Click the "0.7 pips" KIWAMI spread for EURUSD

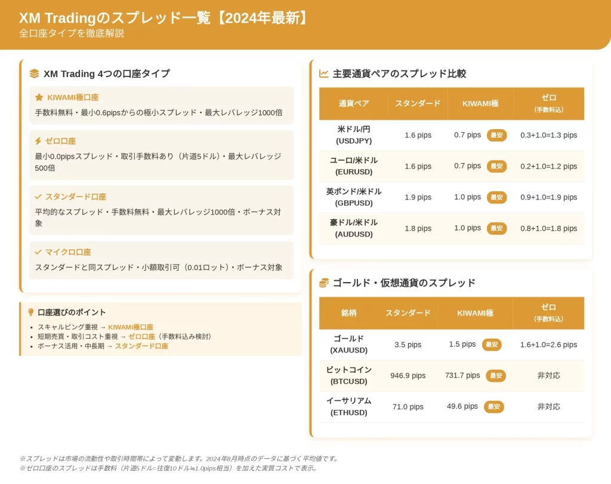468,166
